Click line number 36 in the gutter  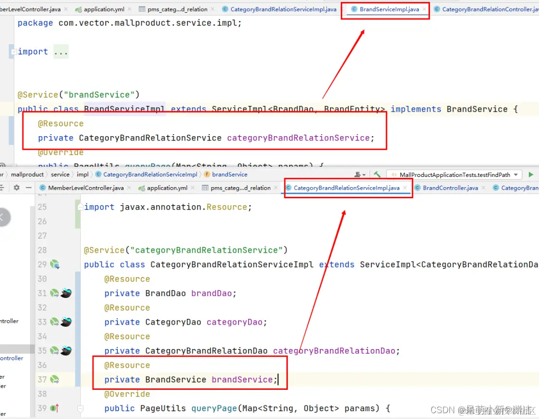pyautogui.click(x=42, y=365)
